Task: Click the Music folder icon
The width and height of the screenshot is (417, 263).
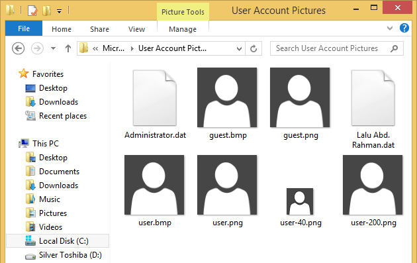Action: coord(30,199)
